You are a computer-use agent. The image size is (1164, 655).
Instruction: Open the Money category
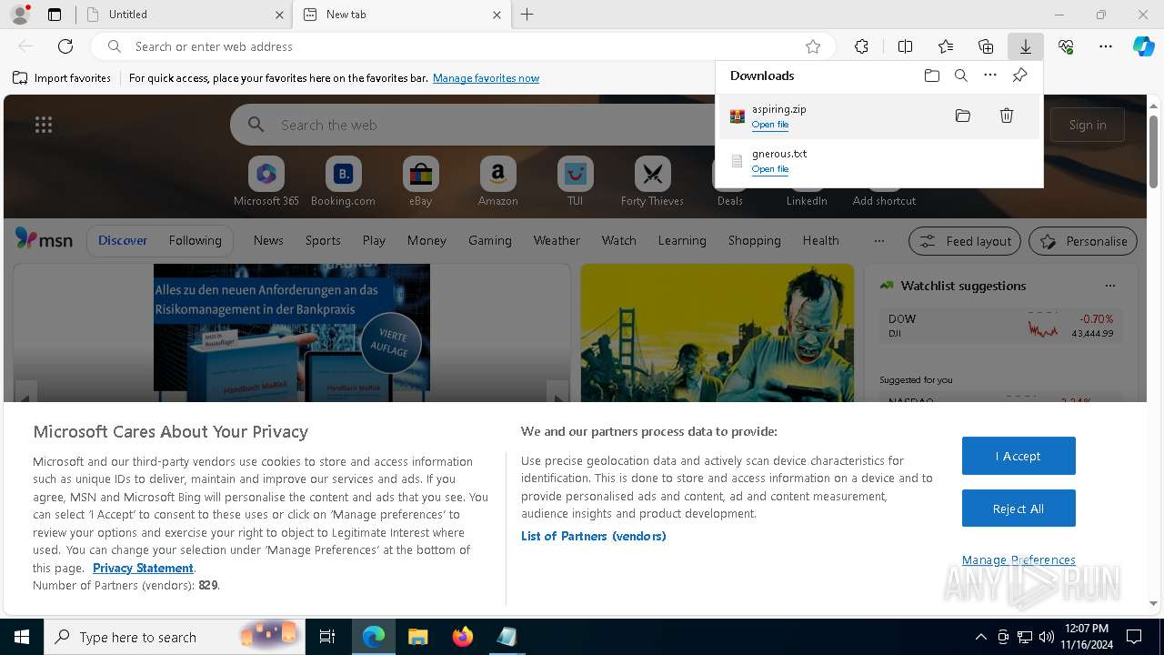pyautogui.click(x=426, y=240)
